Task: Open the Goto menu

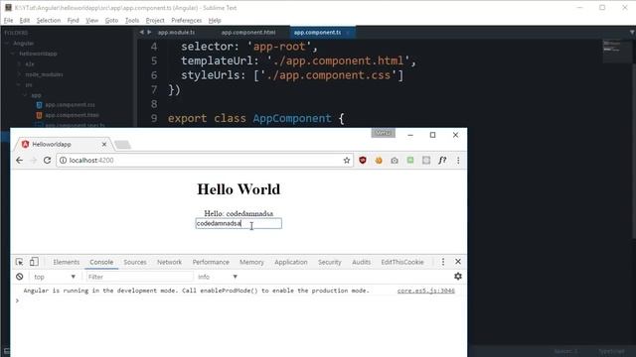Action: [x=111, y=20]
